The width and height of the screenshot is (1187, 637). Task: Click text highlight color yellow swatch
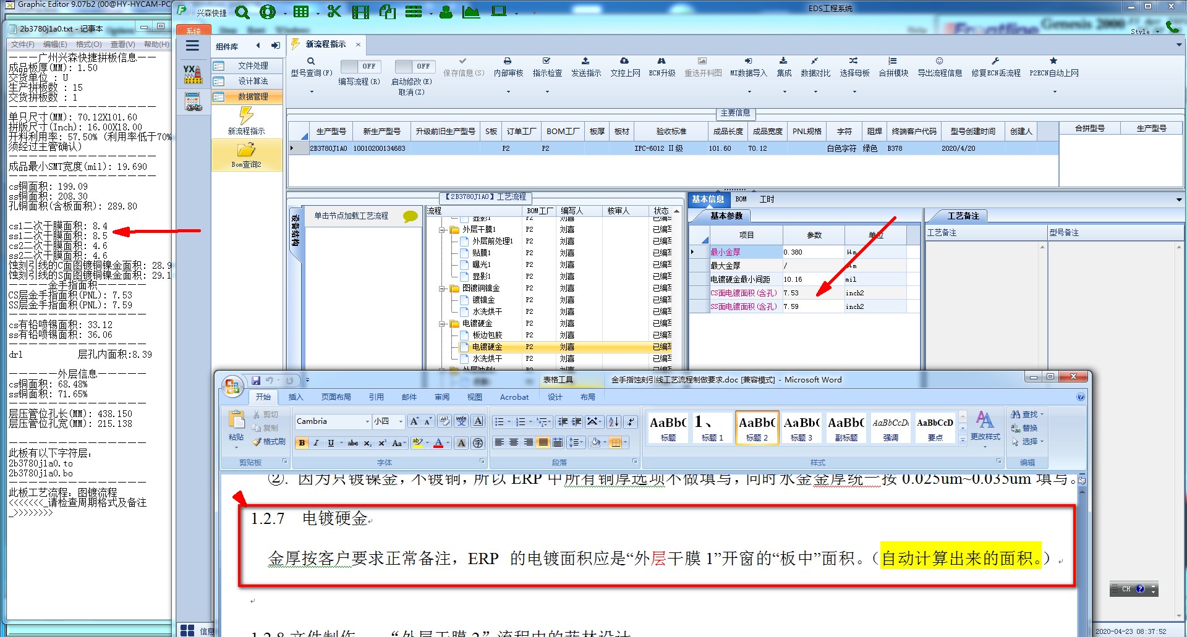417,443
